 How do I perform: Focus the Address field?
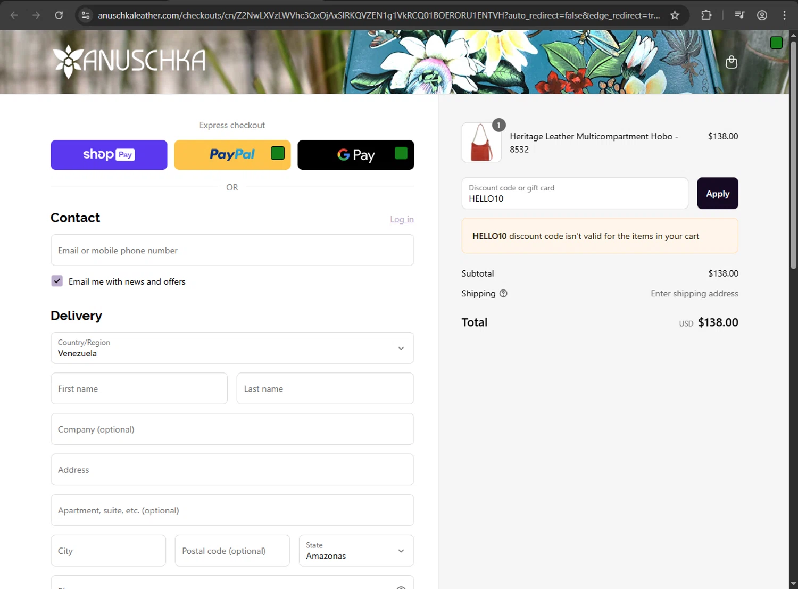[x=232, y=469]
